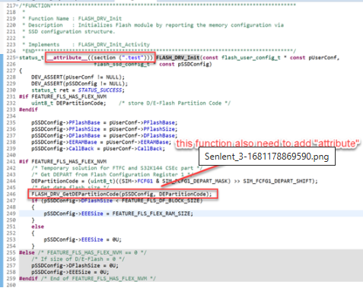This screenshot has height=288, width=363.
Task: Click pUserConf->PFlashSize on line 236
Action: (142, 129)
